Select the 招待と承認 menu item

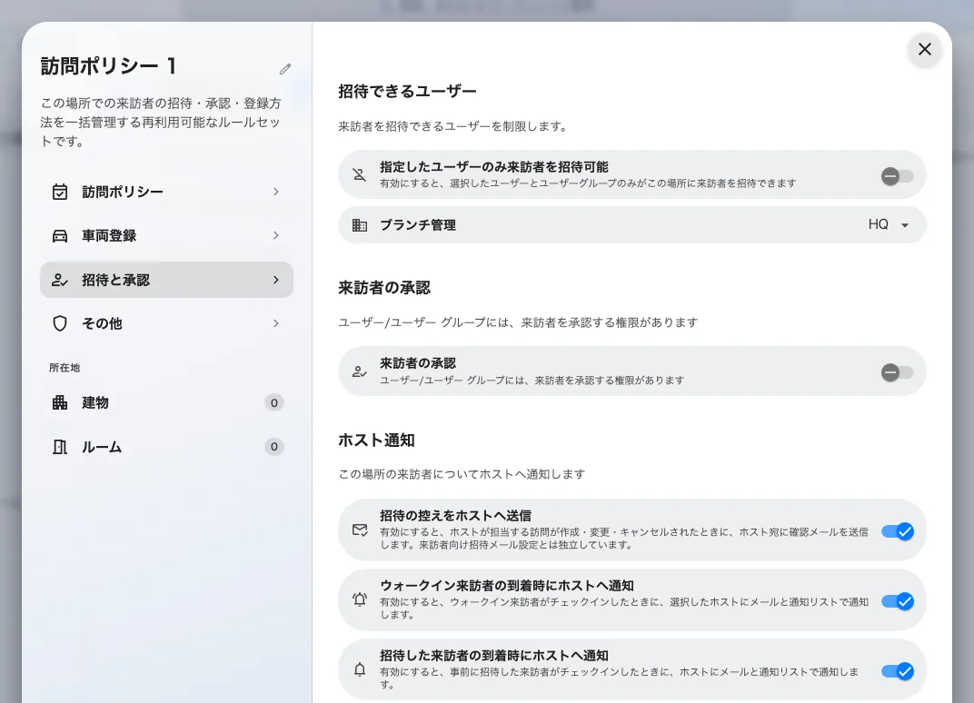click(166, 280)
